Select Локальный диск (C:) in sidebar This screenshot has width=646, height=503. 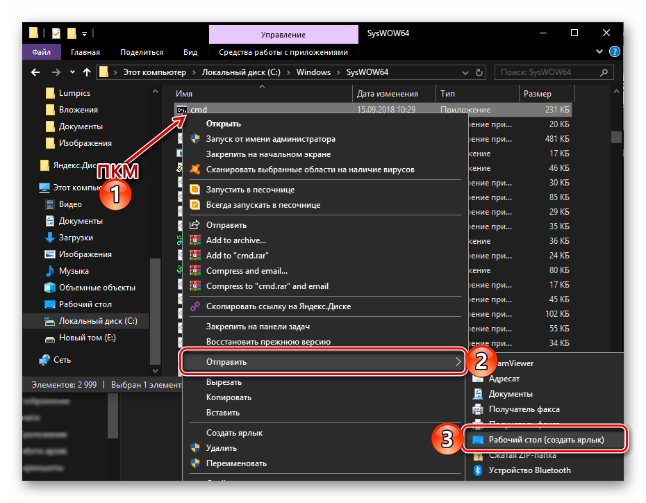pos(97,321)
